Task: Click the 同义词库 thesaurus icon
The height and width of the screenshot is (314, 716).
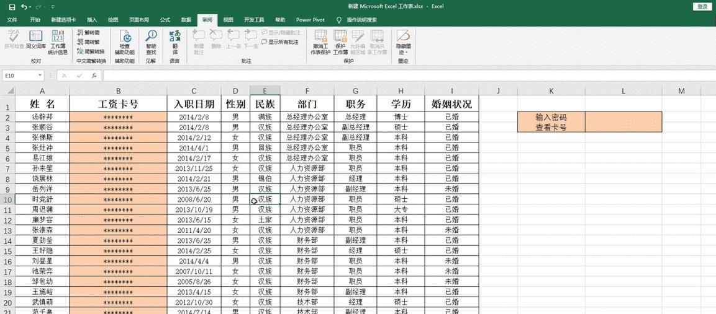Action: pos(35,38)
